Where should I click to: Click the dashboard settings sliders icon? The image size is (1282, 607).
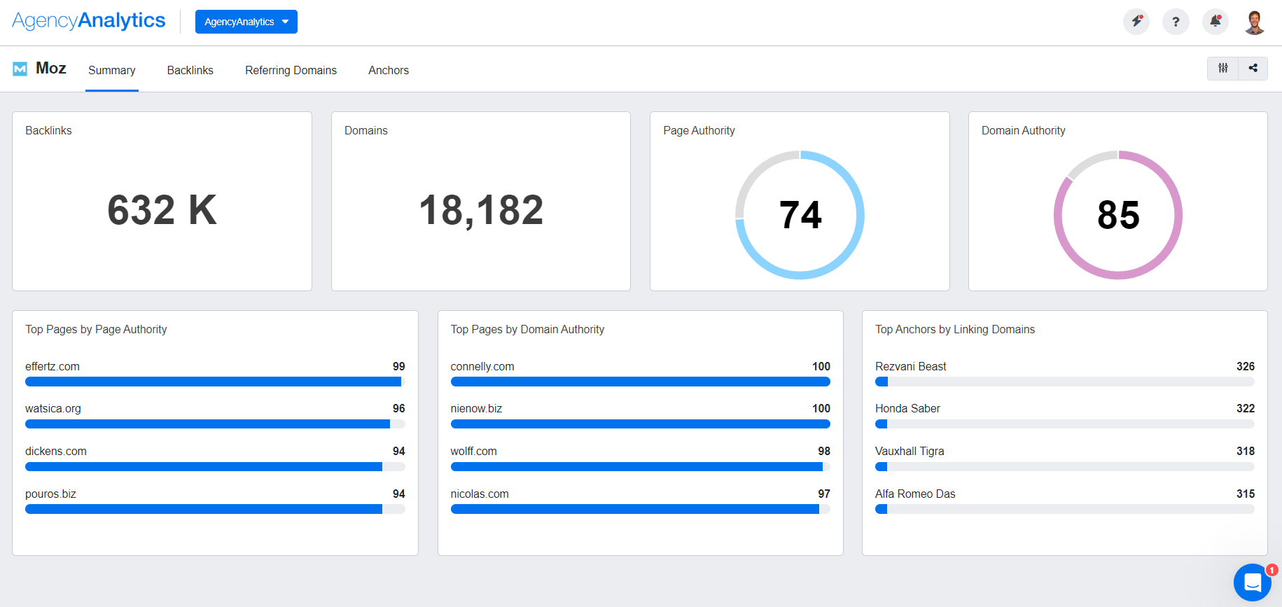[1222, 69]
